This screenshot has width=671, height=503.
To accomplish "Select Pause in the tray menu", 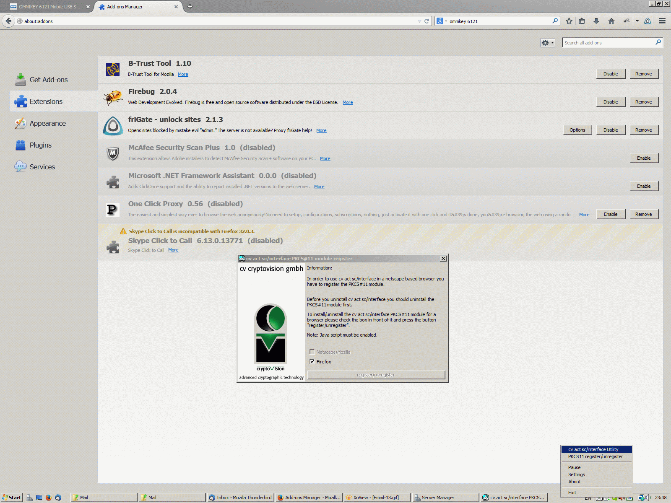I will coord(596,467).
